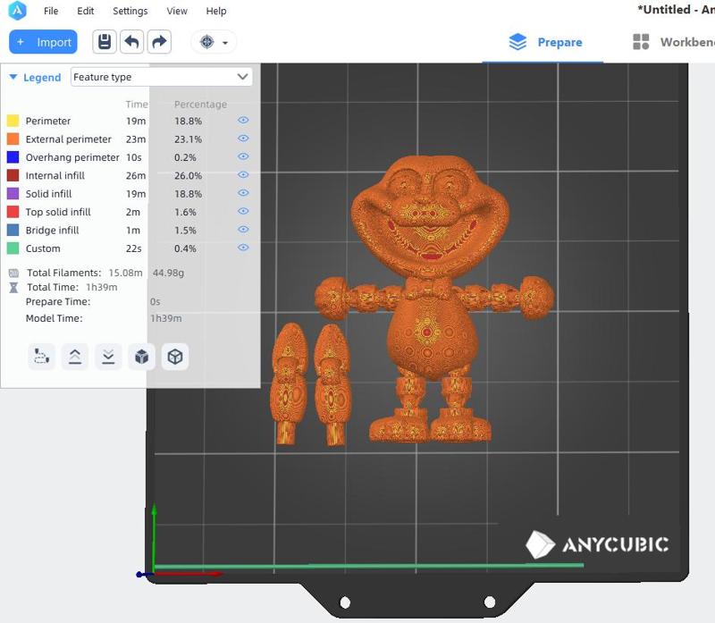Switch to the Prepare tab
This screenshot has width=715, height=623.
[x=545, y=42]
